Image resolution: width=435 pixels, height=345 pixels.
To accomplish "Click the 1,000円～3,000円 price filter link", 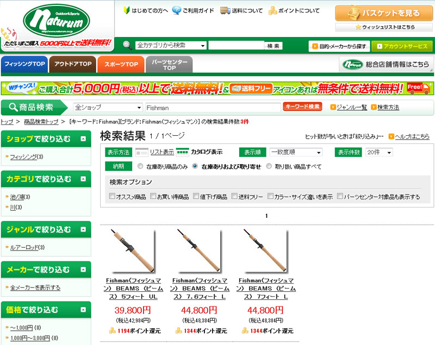I will 30,338.
